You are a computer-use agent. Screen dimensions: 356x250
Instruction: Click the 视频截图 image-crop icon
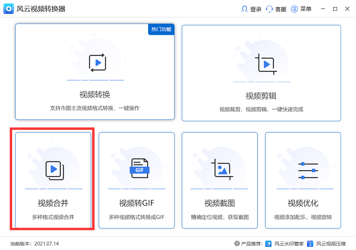[x=222, y=169]
